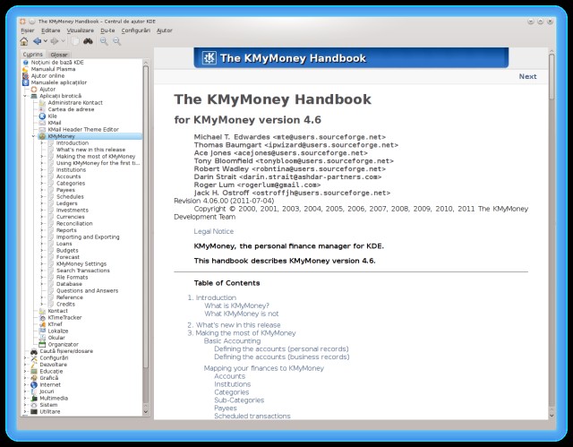Select Ledgers in the contents tree
This screenshot has height=447, width=573.
(67, 203)
